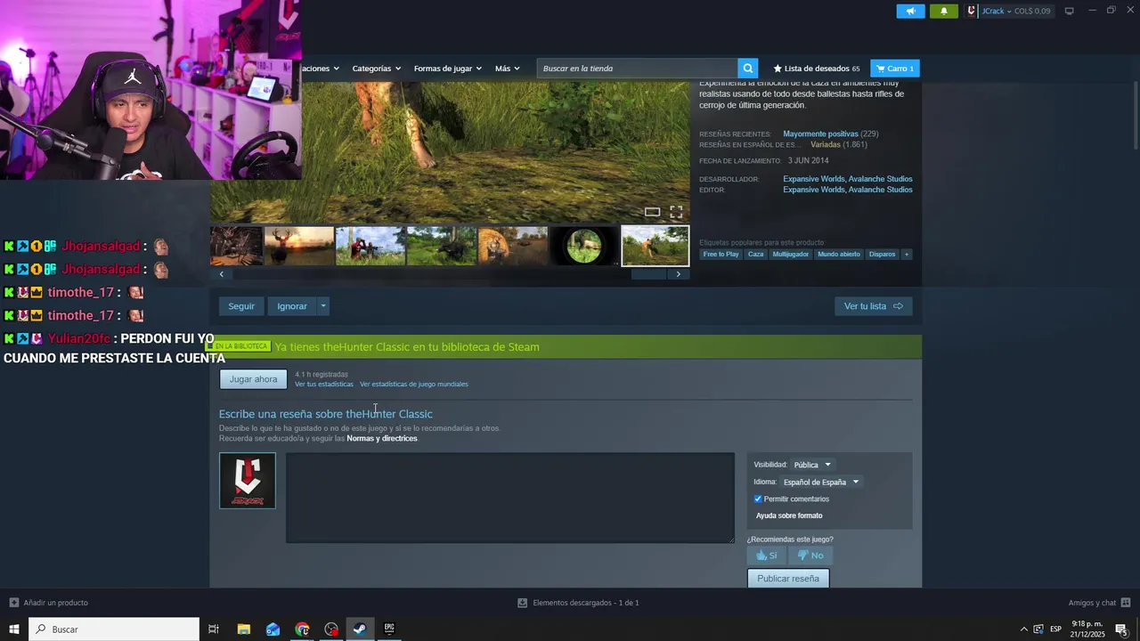1140x641 pixels.
Task: Open Elementos descargados downloads status
Action: [578, 603]
